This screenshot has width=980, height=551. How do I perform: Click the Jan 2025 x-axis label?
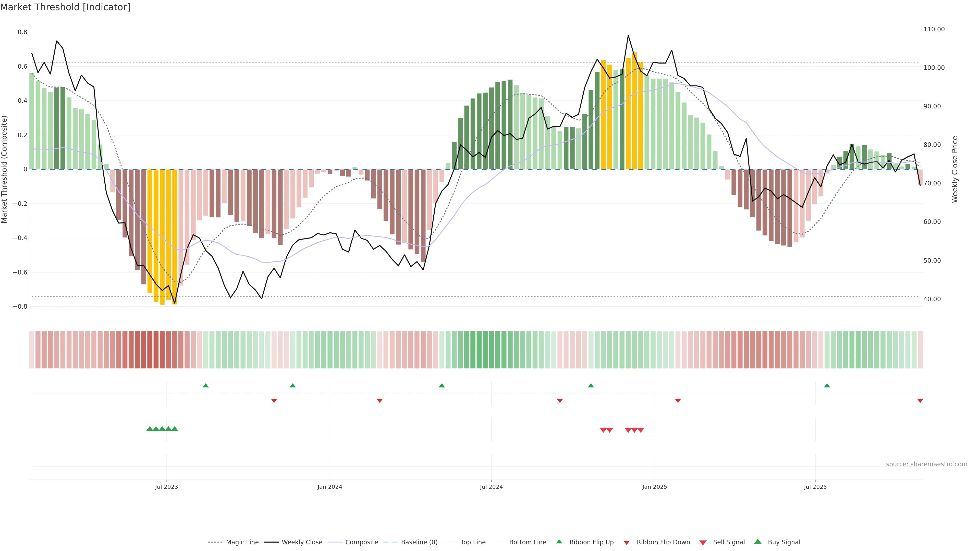[654, 487]
